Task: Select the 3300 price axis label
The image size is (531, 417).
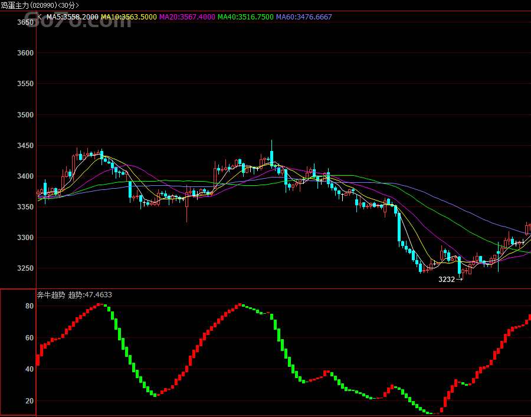Action: click(x=25, y=238)
